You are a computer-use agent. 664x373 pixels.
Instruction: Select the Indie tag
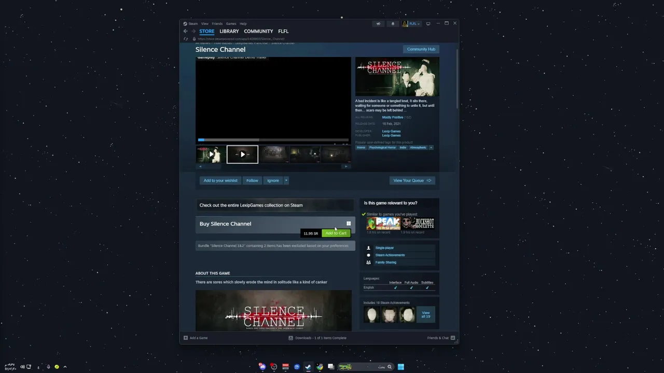pyautogui.click(x=403, y=148)
